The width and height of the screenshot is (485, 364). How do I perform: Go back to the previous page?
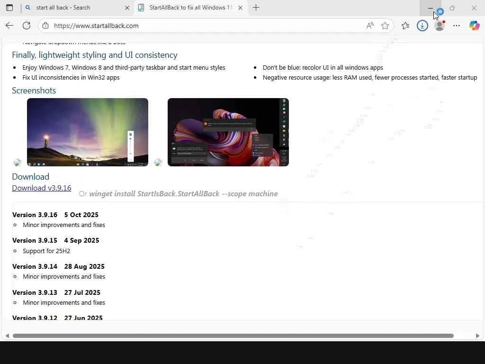pyautogui.click(x=9, y=26)
